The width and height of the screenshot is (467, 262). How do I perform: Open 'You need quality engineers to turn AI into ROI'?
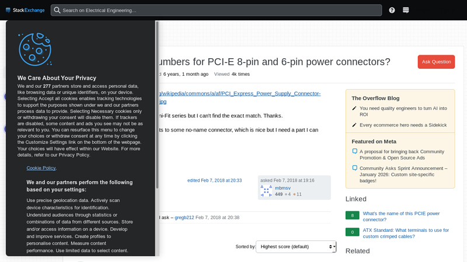coord(403,111)
